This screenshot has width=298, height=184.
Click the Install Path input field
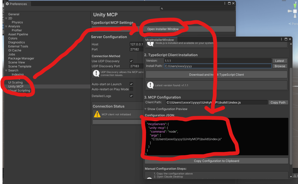pos(218,66)
